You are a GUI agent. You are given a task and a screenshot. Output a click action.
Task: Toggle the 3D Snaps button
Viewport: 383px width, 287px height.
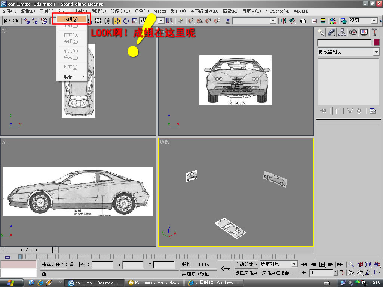pyautogui.click(x=191, y=21)
